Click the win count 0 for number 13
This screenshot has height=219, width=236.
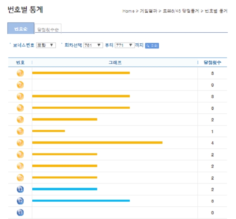[212, 213]
